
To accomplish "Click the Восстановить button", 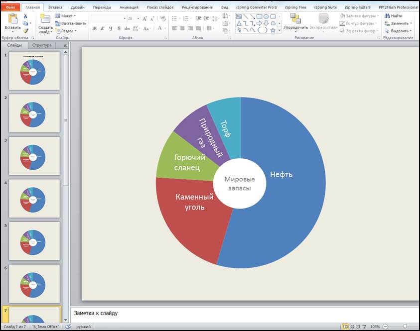I will (x=71, y=23).
